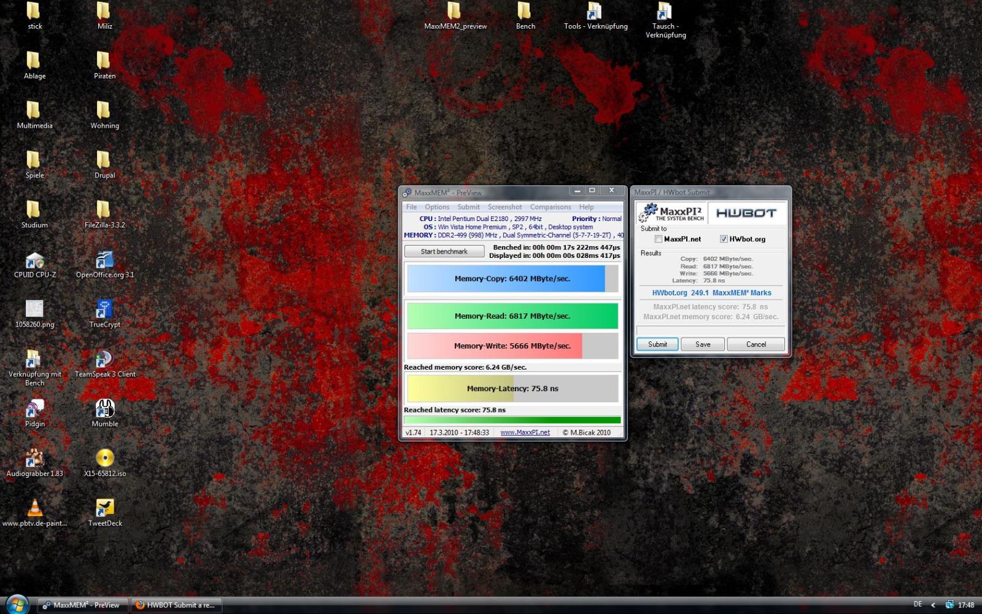Viewport: 982px width, 614px height.
Task: Select the Wohnung folder icon
Action: coord(104,115)
